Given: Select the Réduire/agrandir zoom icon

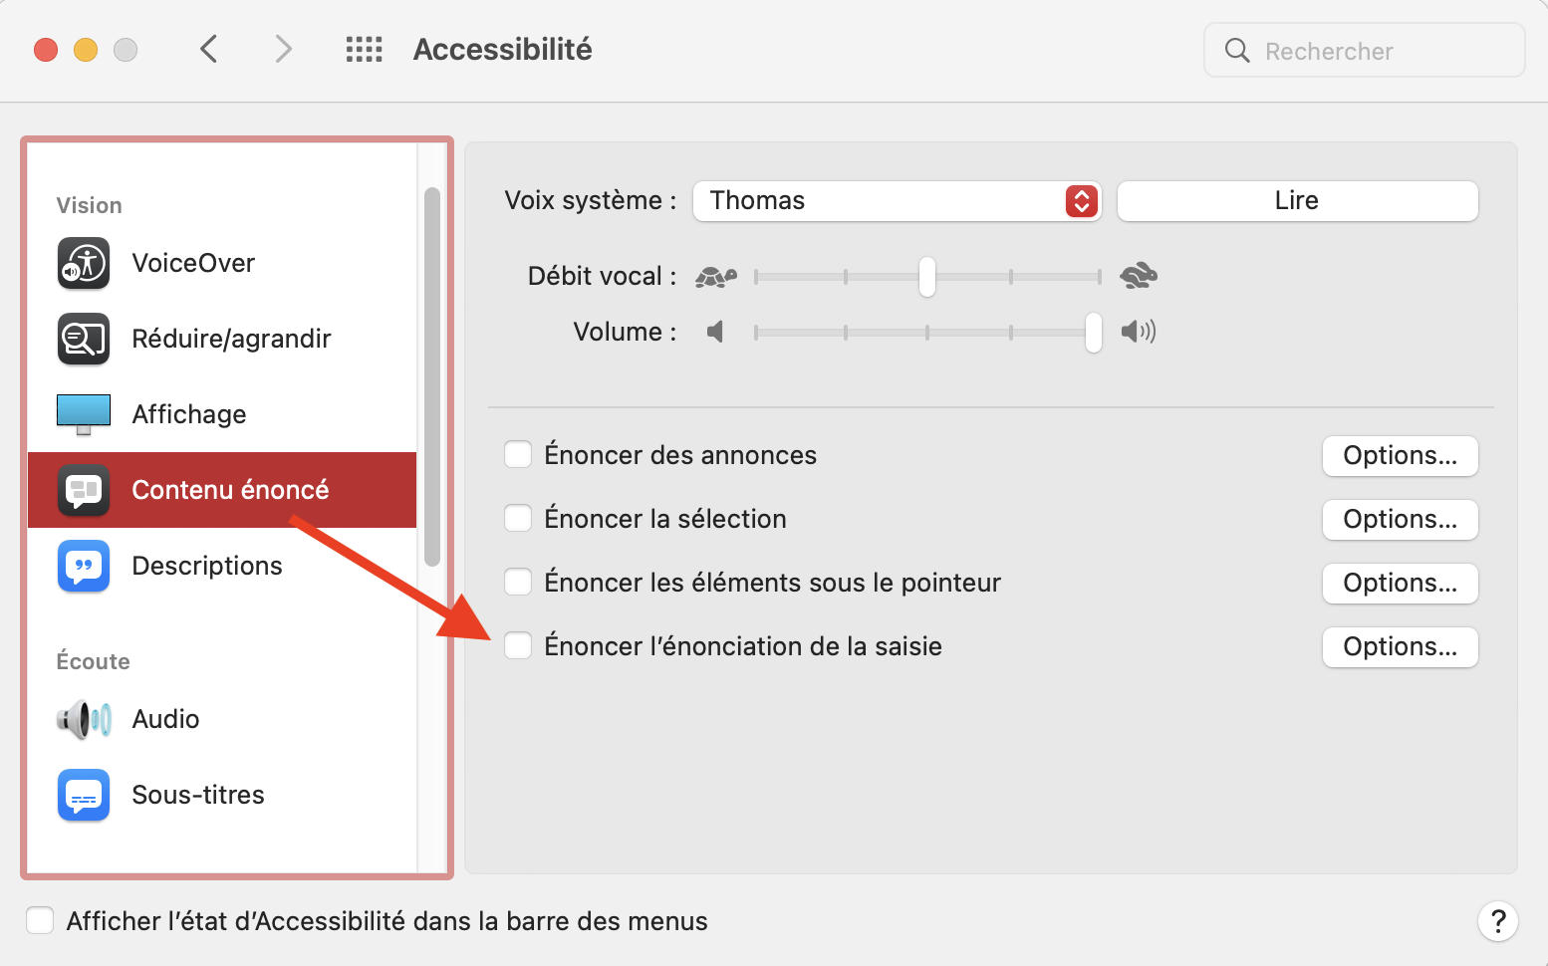Looking at the screenshot, I should click(84, 340).
